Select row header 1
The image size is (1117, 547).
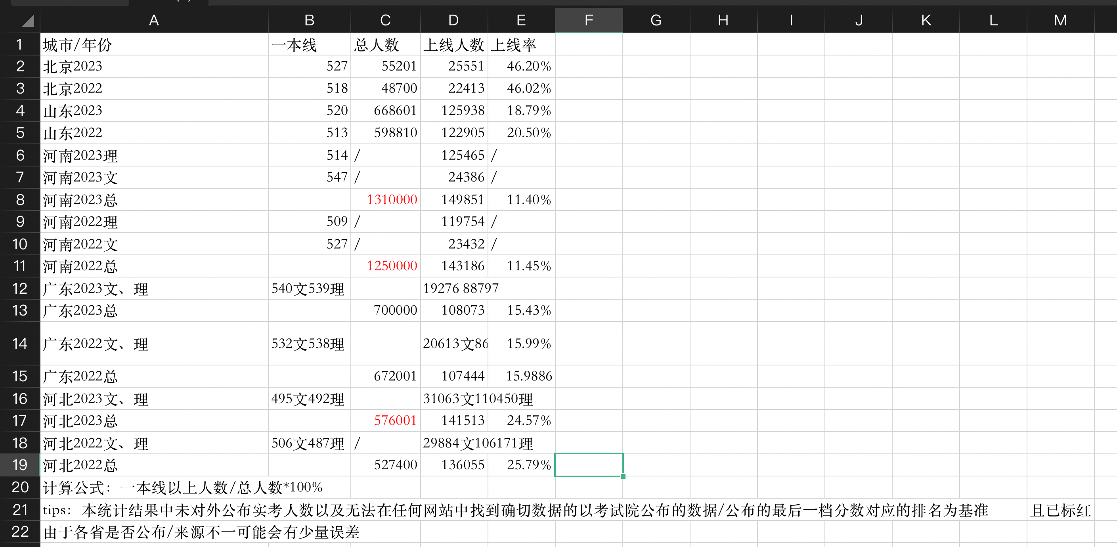[x=20, y=44]
